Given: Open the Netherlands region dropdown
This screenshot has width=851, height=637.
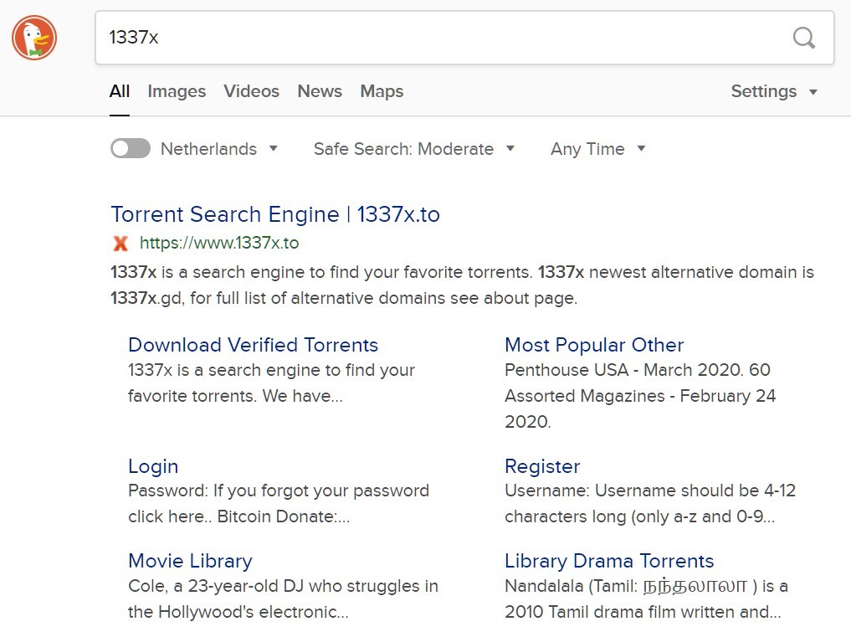Looking at the screenshot, I should click(x=219, y=149).
